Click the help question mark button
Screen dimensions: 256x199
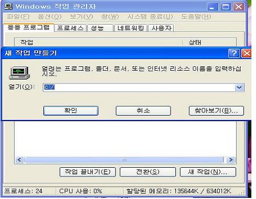(x=234, y=53)
